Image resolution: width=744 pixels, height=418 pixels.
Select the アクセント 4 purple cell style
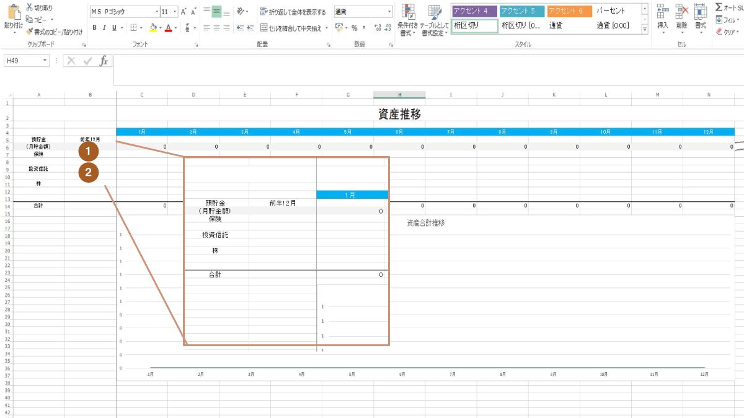point(474,11)
